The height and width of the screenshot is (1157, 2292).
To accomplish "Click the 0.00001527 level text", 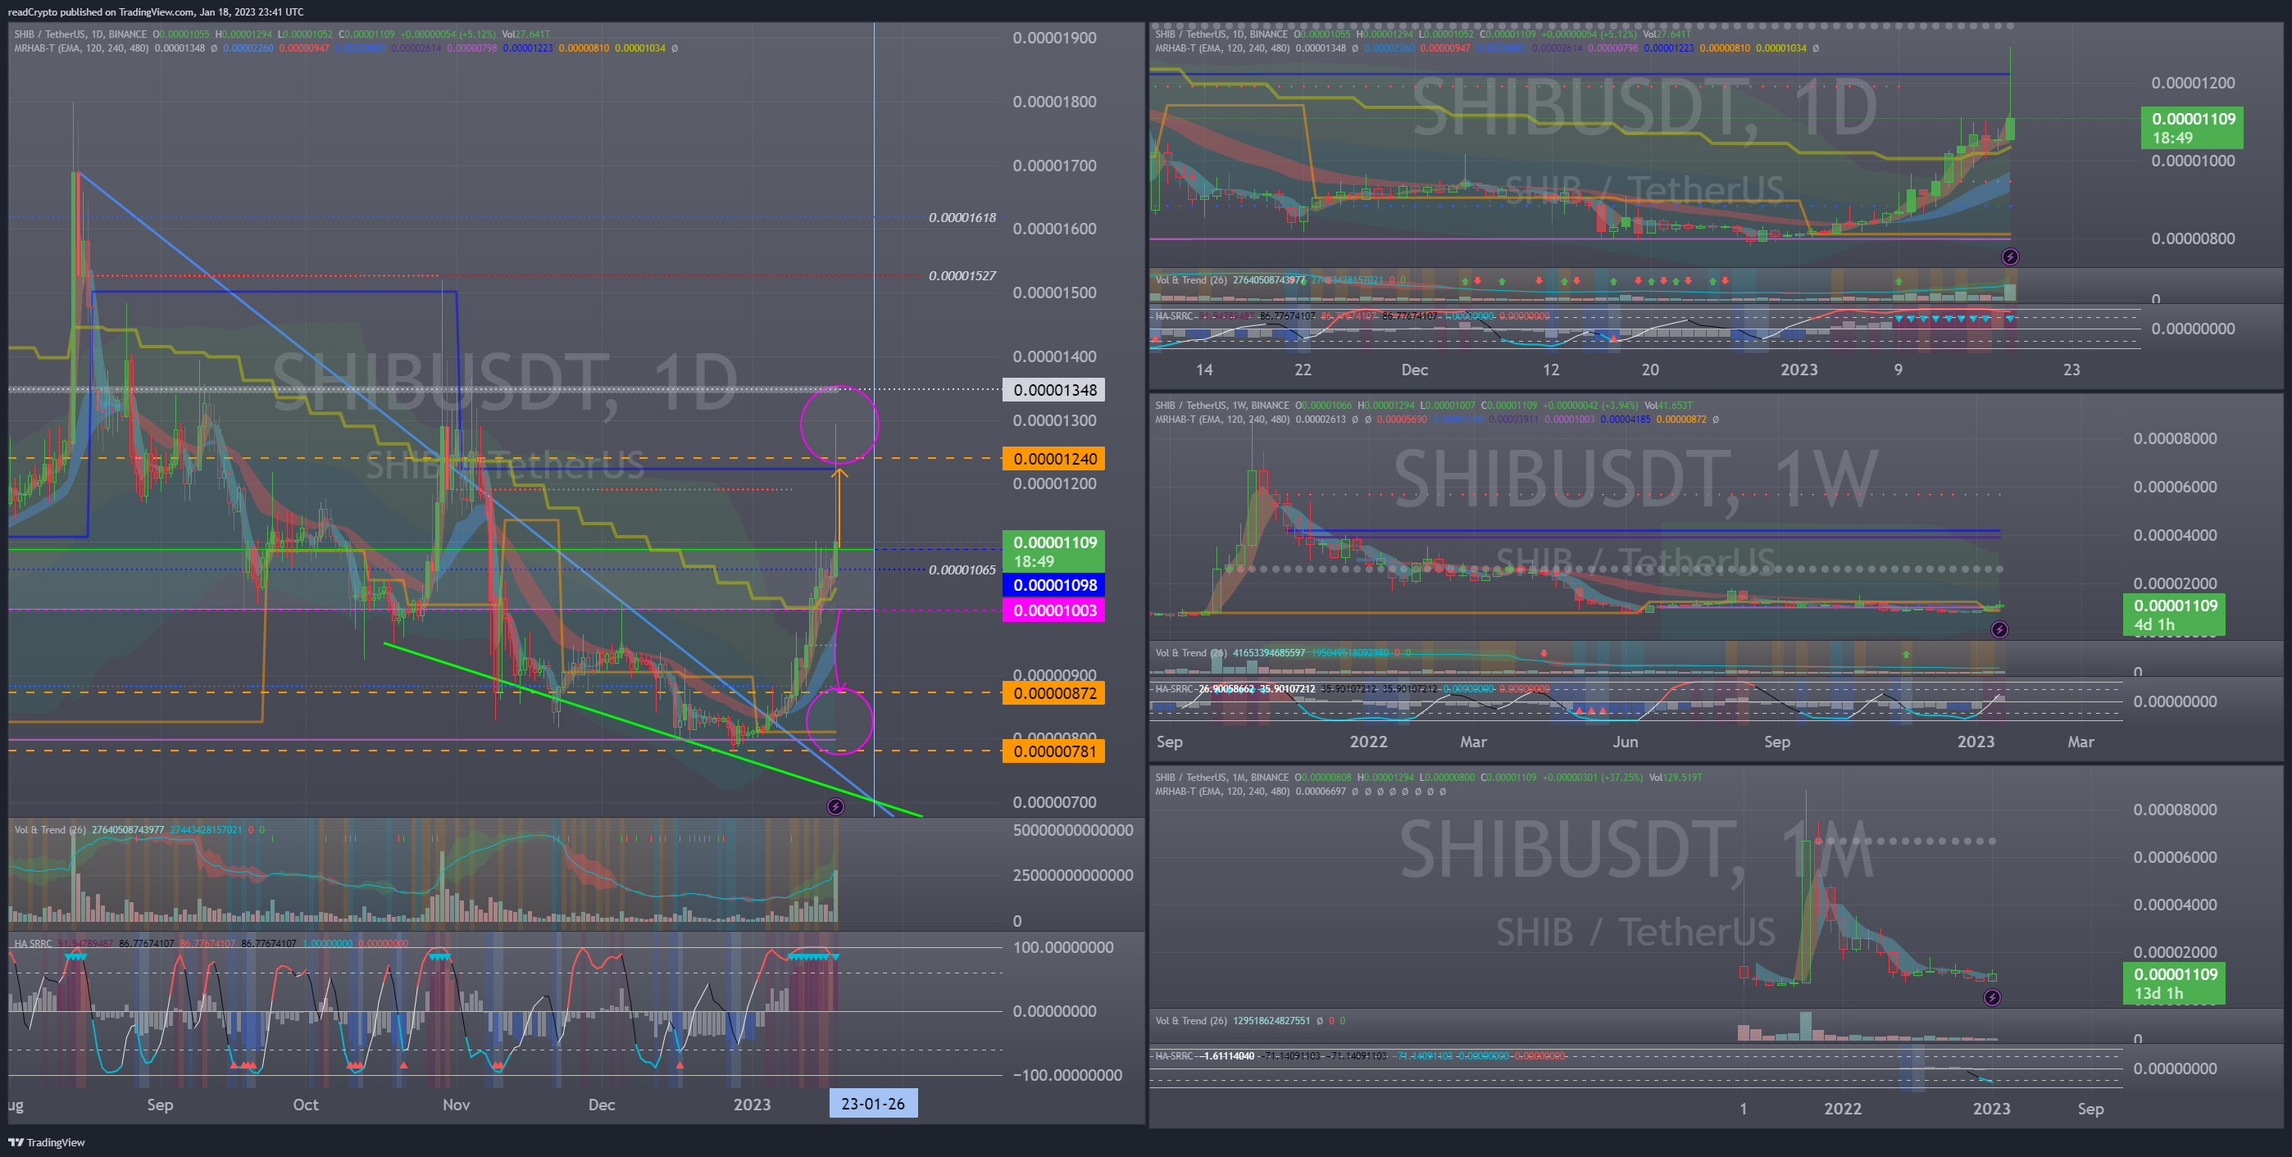I will (x=962, y=275).
